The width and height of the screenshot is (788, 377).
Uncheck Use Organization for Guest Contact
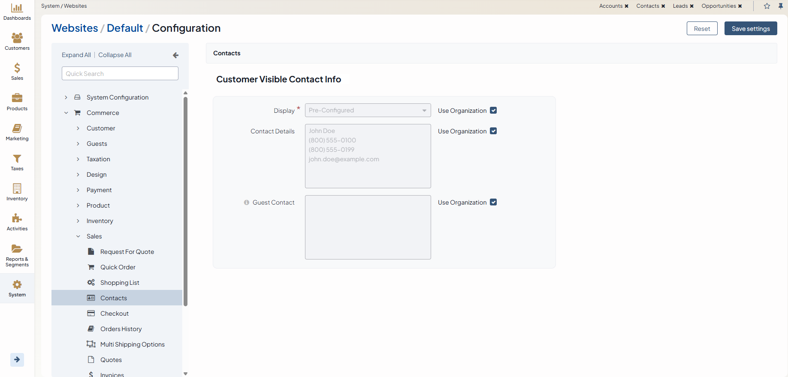coord(493,202)
